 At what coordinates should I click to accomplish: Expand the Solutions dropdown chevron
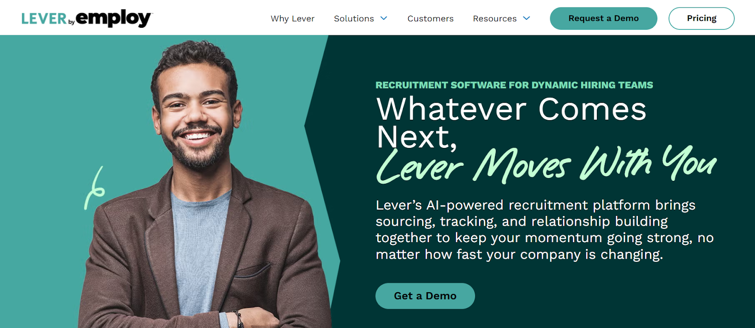[x=384, y=18]
